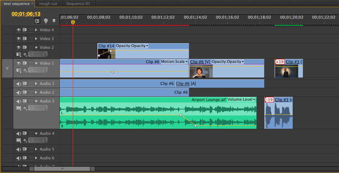Image resolution: width=339 pixels, height=173 pixels.
Task: Mute the Audio 3 track speaker
Action: 19,101
